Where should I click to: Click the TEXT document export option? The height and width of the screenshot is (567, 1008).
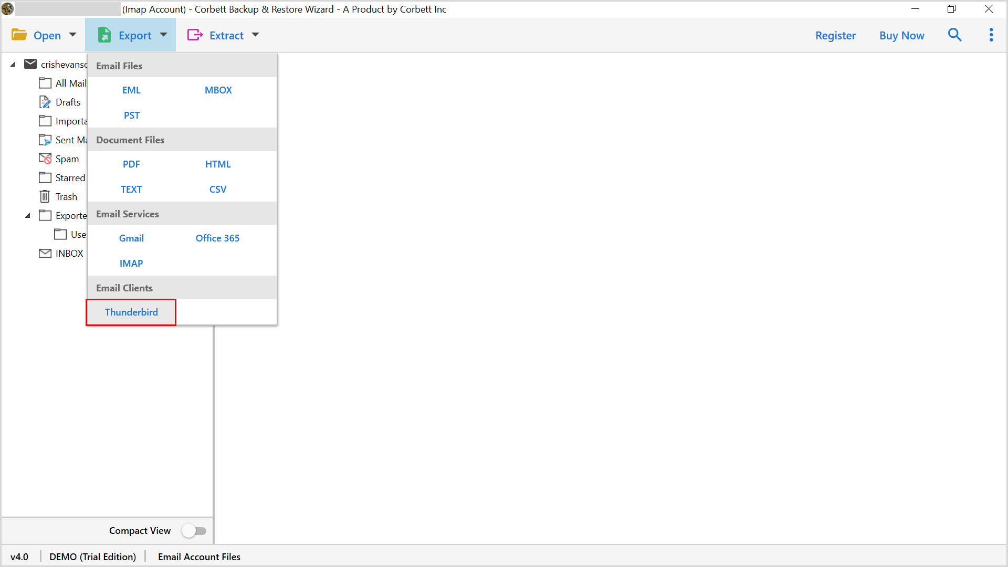(132, 189)
